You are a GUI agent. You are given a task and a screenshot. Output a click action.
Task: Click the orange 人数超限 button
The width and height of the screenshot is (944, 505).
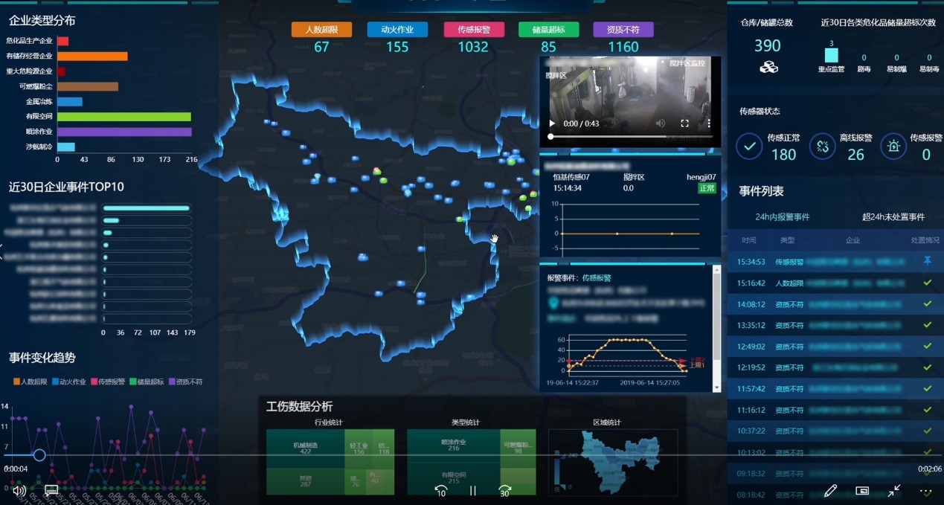(321, 30)
